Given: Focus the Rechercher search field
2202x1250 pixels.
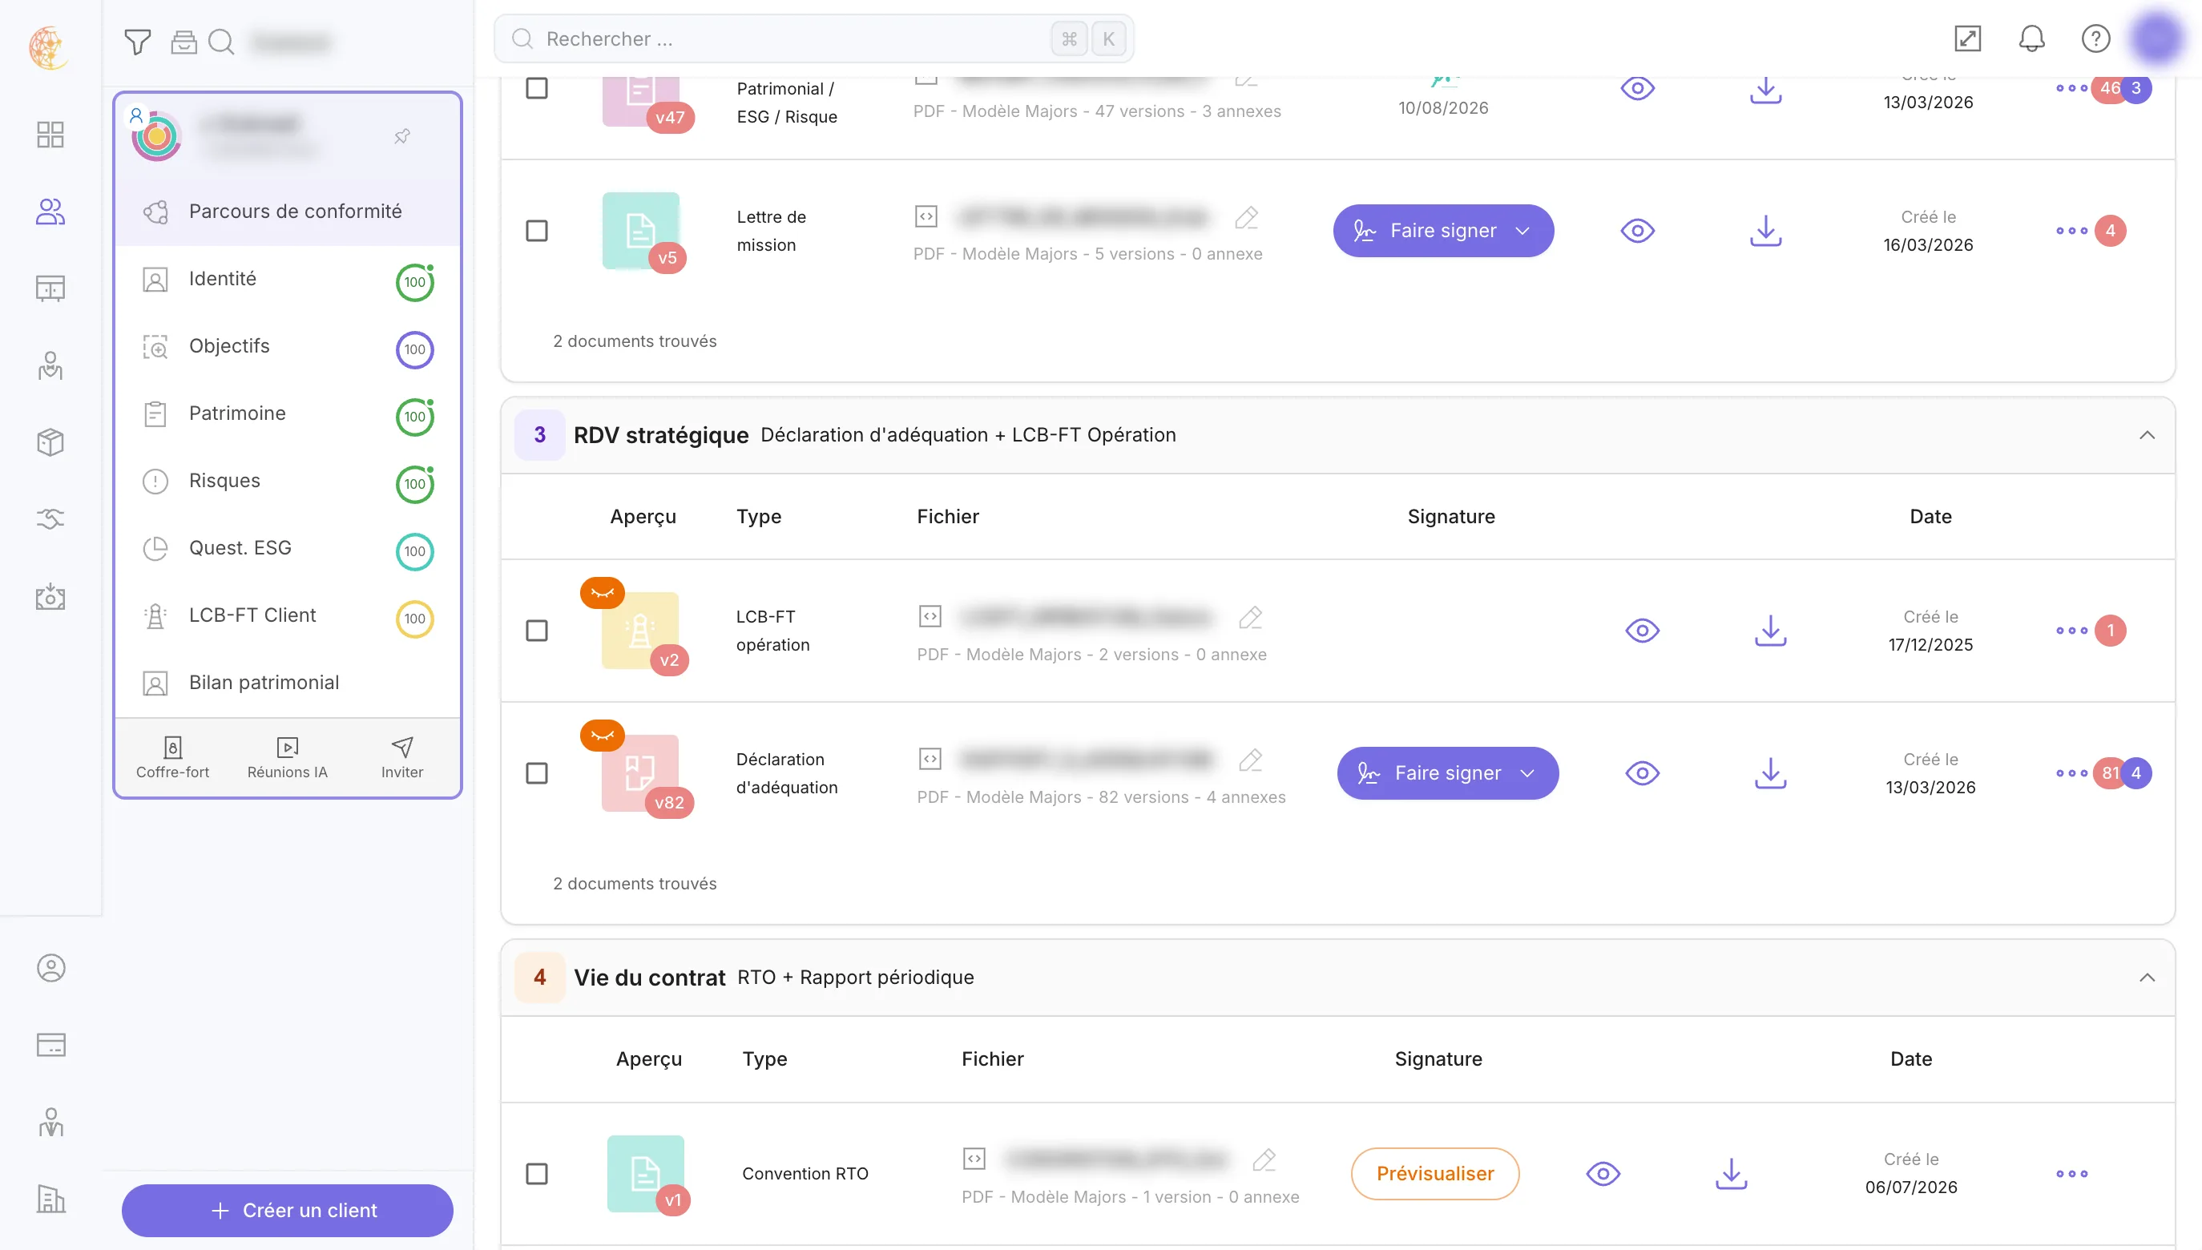Looking at the screenshot, I should point(814,38).
